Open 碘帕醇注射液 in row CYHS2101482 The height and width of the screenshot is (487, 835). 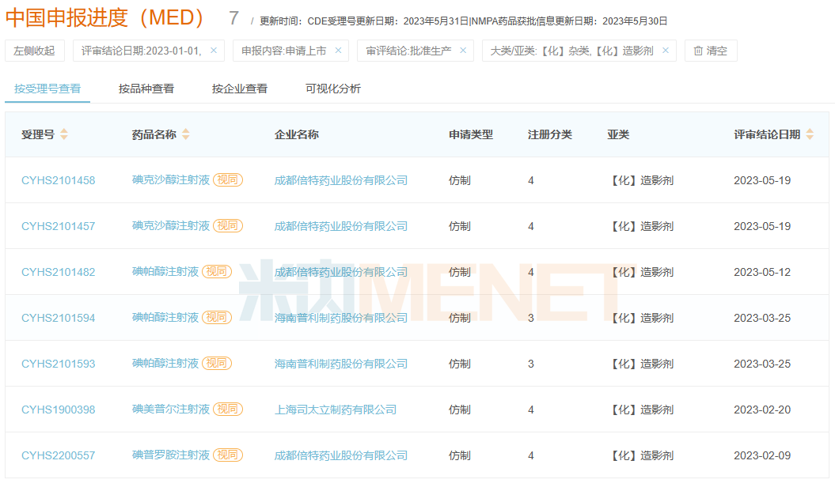coord(165,272)
